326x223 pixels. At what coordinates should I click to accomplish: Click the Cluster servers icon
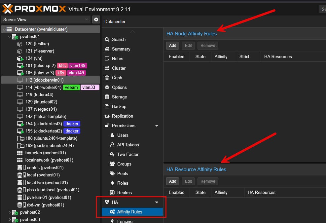point(107,68)
